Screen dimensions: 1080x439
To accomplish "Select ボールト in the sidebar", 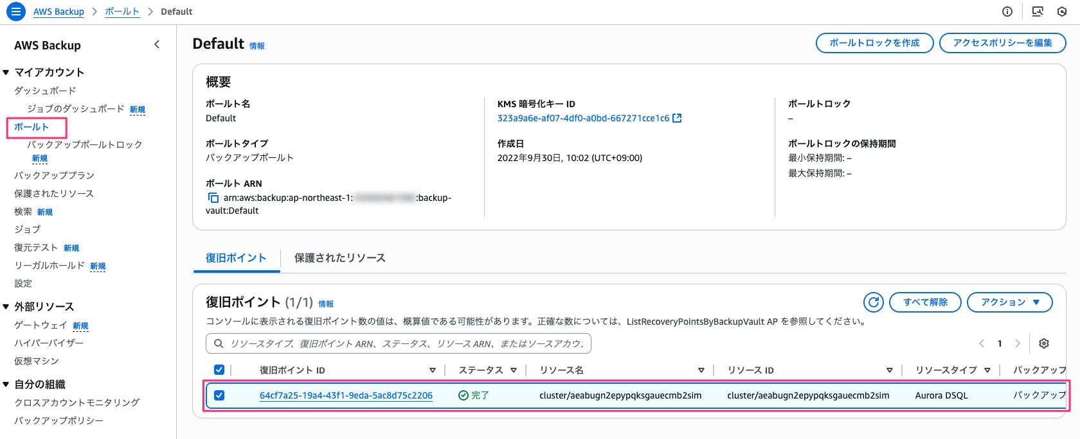I will [32, 127].
